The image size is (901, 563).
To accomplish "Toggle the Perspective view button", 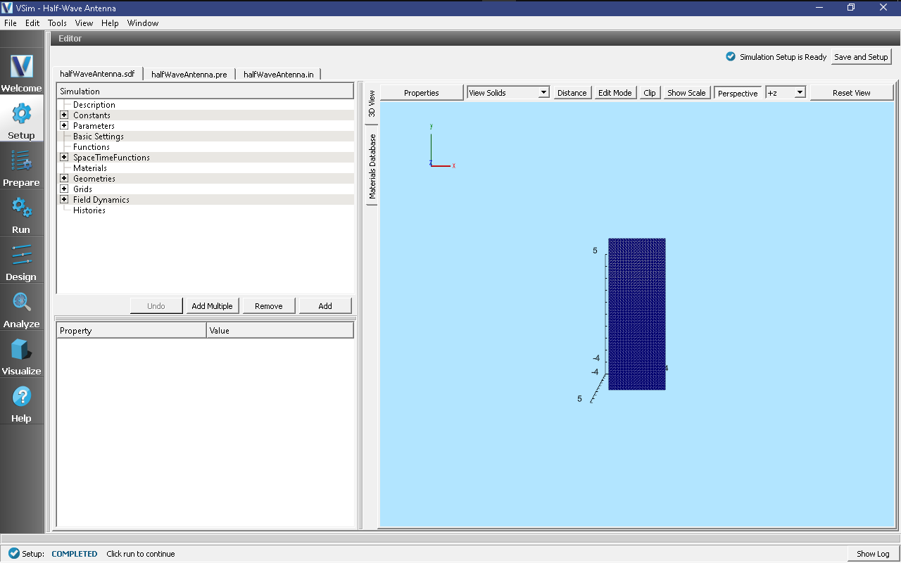I will point(738,93).
